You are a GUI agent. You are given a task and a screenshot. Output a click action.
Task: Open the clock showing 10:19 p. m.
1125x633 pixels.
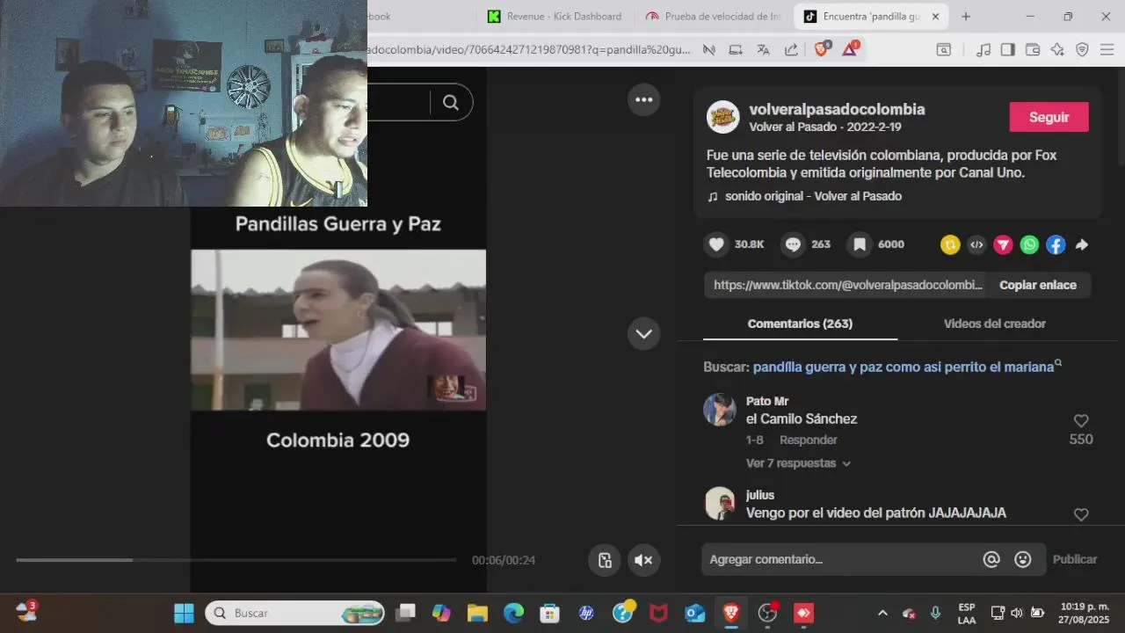(x=1084, y=613)
